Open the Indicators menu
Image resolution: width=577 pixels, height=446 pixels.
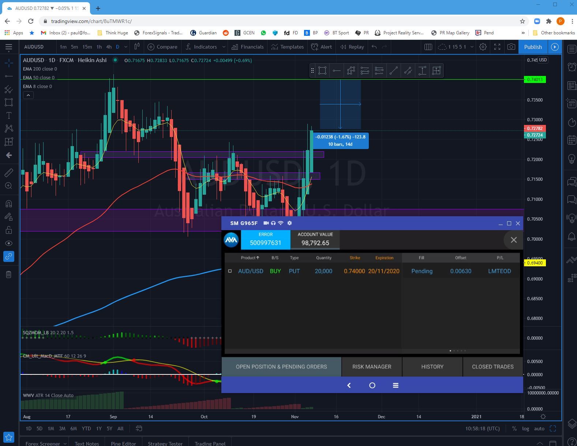(x=201, y=47)
